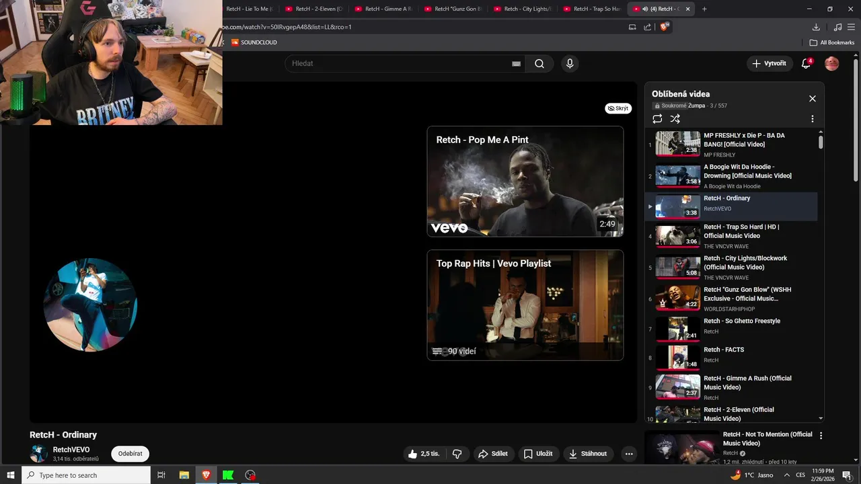The height and width of the screenshot is (484, 861).
Task: Open a new browser tab
Action: click(x=704, y=9)
